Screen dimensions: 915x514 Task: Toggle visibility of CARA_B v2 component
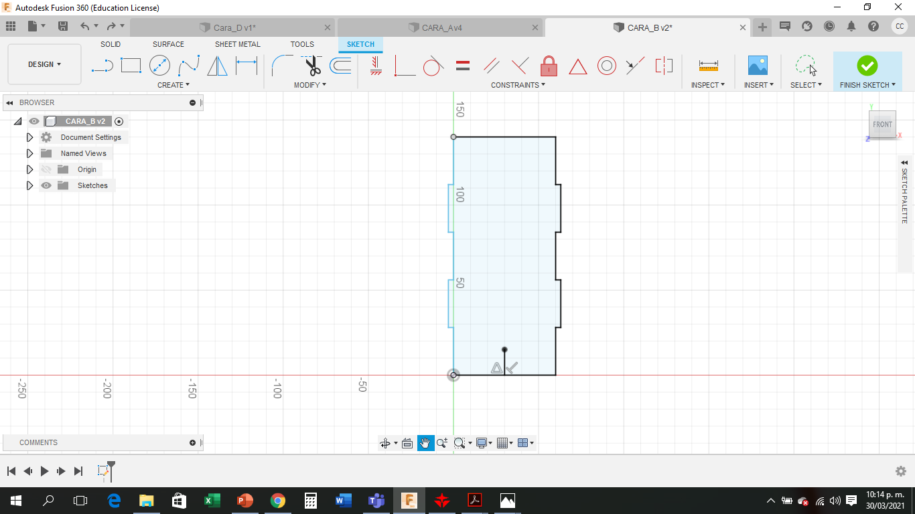pos(34,121)
